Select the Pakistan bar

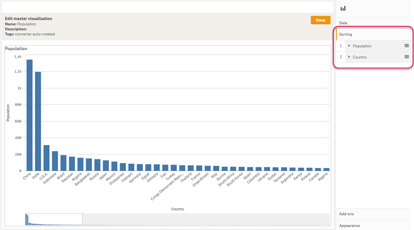point(72,164)
